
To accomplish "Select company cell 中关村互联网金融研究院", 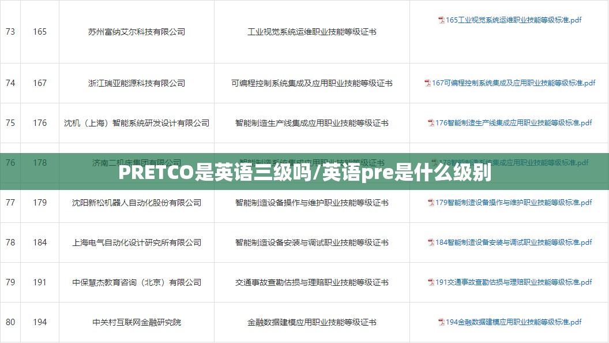I will point(137,322).
